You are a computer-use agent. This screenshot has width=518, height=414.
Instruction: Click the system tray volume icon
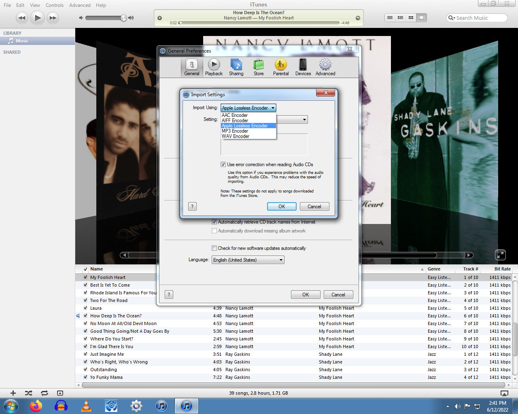pyautogui.click(x=457, y=406)
